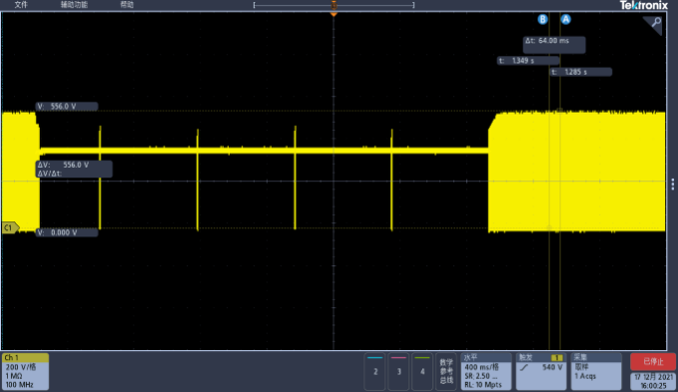Image resolution: width=678 pixels, height=392 pixels.
Task: Open horizontal 400 ms/div settings badge
Action: pos(486,371)
